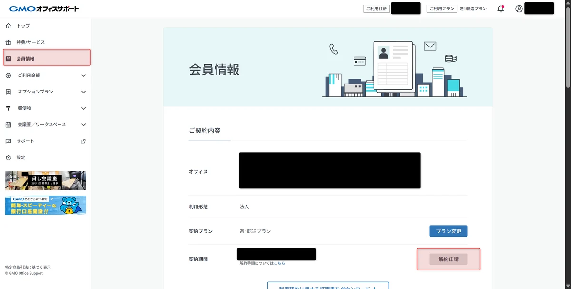The width and height of the screenshot is (571, 289).
Task: Click the 週1転送プラン contract plan value
Action: click(255, 231)
